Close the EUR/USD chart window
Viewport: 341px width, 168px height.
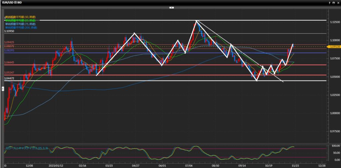338,3
